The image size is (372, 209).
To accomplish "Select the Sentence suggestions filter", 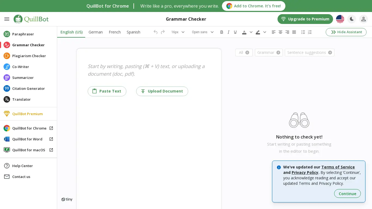I will click(310, 53).
